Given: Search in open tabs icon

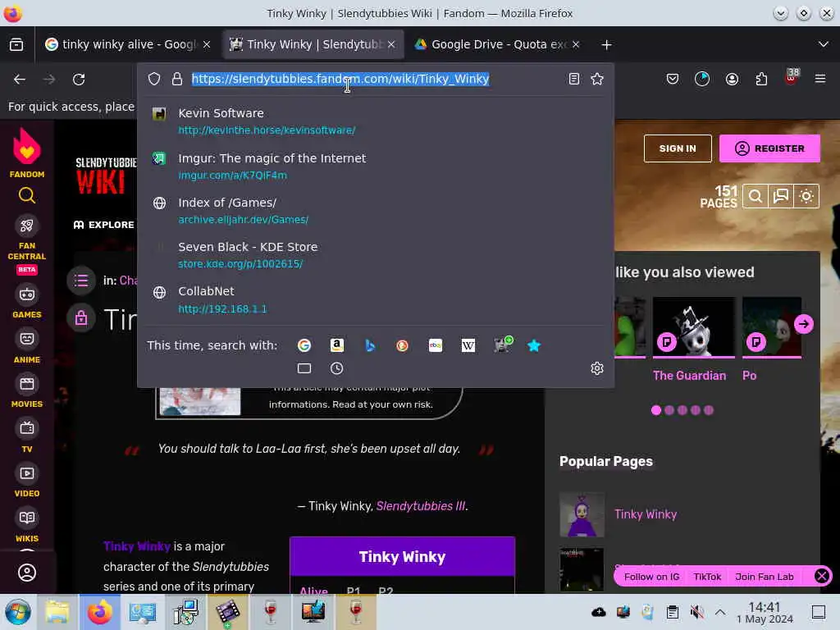Looking at the screenshot, I should point(304,368).
